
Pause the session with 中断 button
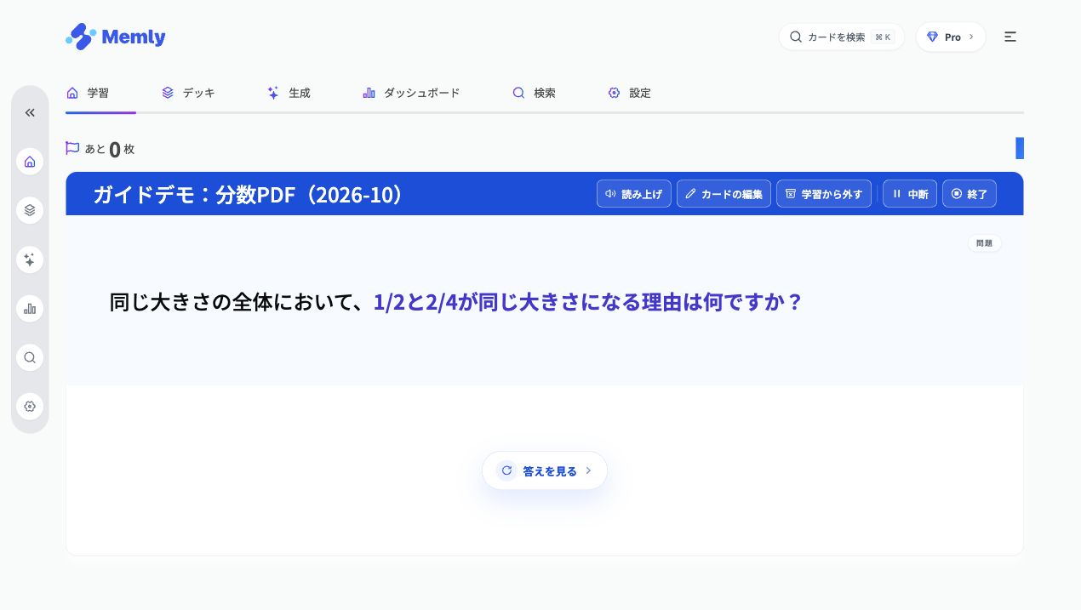pos(910,194)
